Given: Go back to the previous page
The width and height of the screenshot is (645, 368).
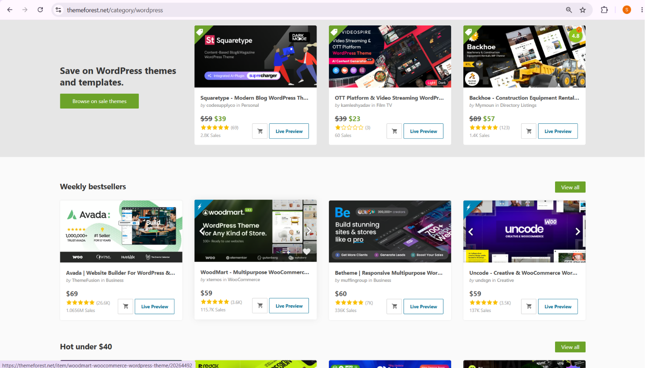Looking at the screenshot, I should (x=10, y=10).
